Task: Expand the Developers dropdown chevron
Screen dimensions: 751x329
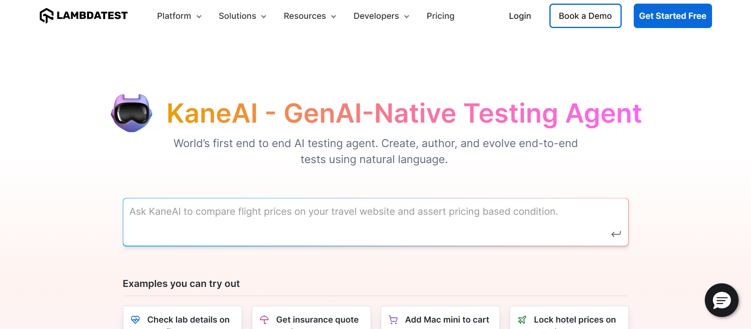Action: click(x=406, y=16)
